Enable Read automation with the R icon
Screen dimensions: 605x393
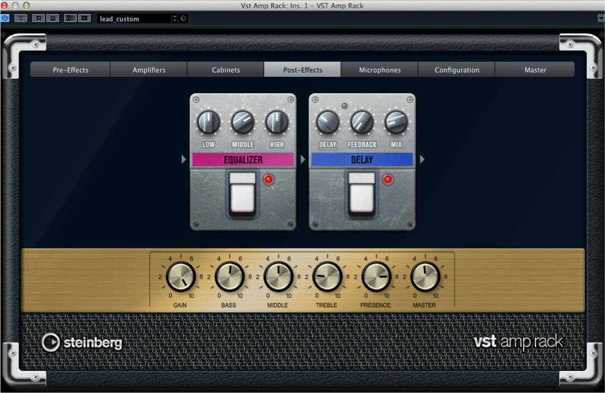point(38,18)
